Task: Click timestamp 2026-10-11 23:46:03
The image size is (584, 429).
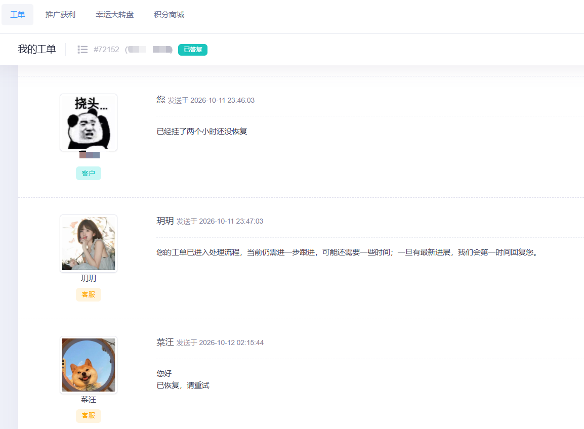Action: [222, 100]
